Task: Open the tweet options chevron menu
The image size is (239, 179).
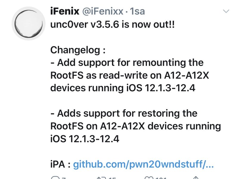Action: point(226,12)
